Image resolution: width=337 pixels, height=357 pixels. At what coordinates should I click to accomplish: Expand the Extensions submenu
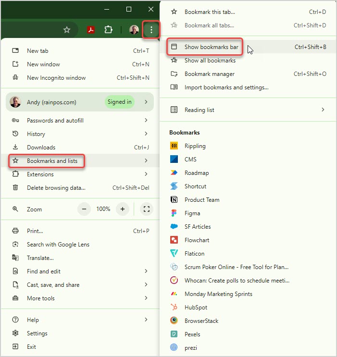point(80,174)
